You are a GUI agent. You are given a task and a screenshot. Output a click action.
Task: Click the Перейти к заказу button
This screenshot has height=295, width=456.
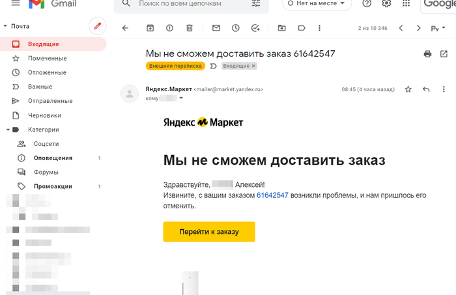pyautogui.click(x=209, y=232)
